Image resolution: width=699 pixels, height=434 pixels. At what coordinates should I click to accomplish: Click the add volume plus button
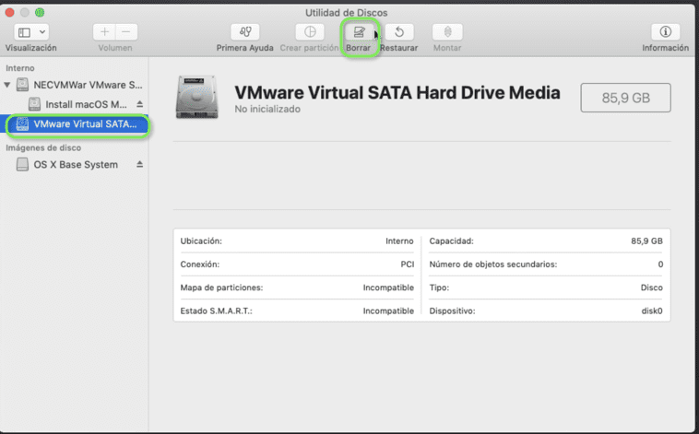(x=104, y=32)
